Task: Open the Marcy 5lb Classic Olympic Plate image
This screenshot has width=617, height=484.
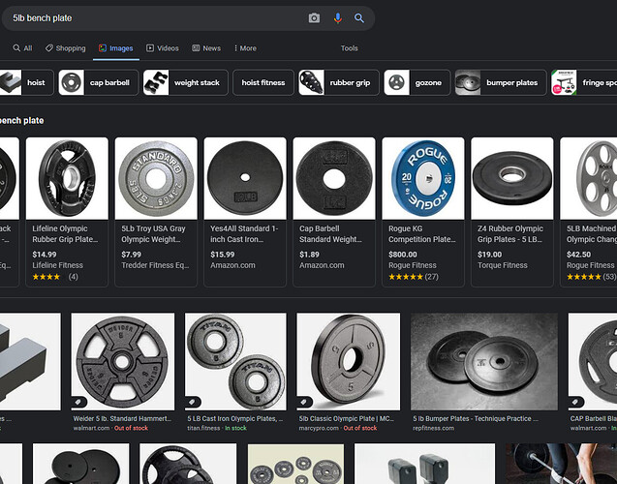Action: coord(349,361)
